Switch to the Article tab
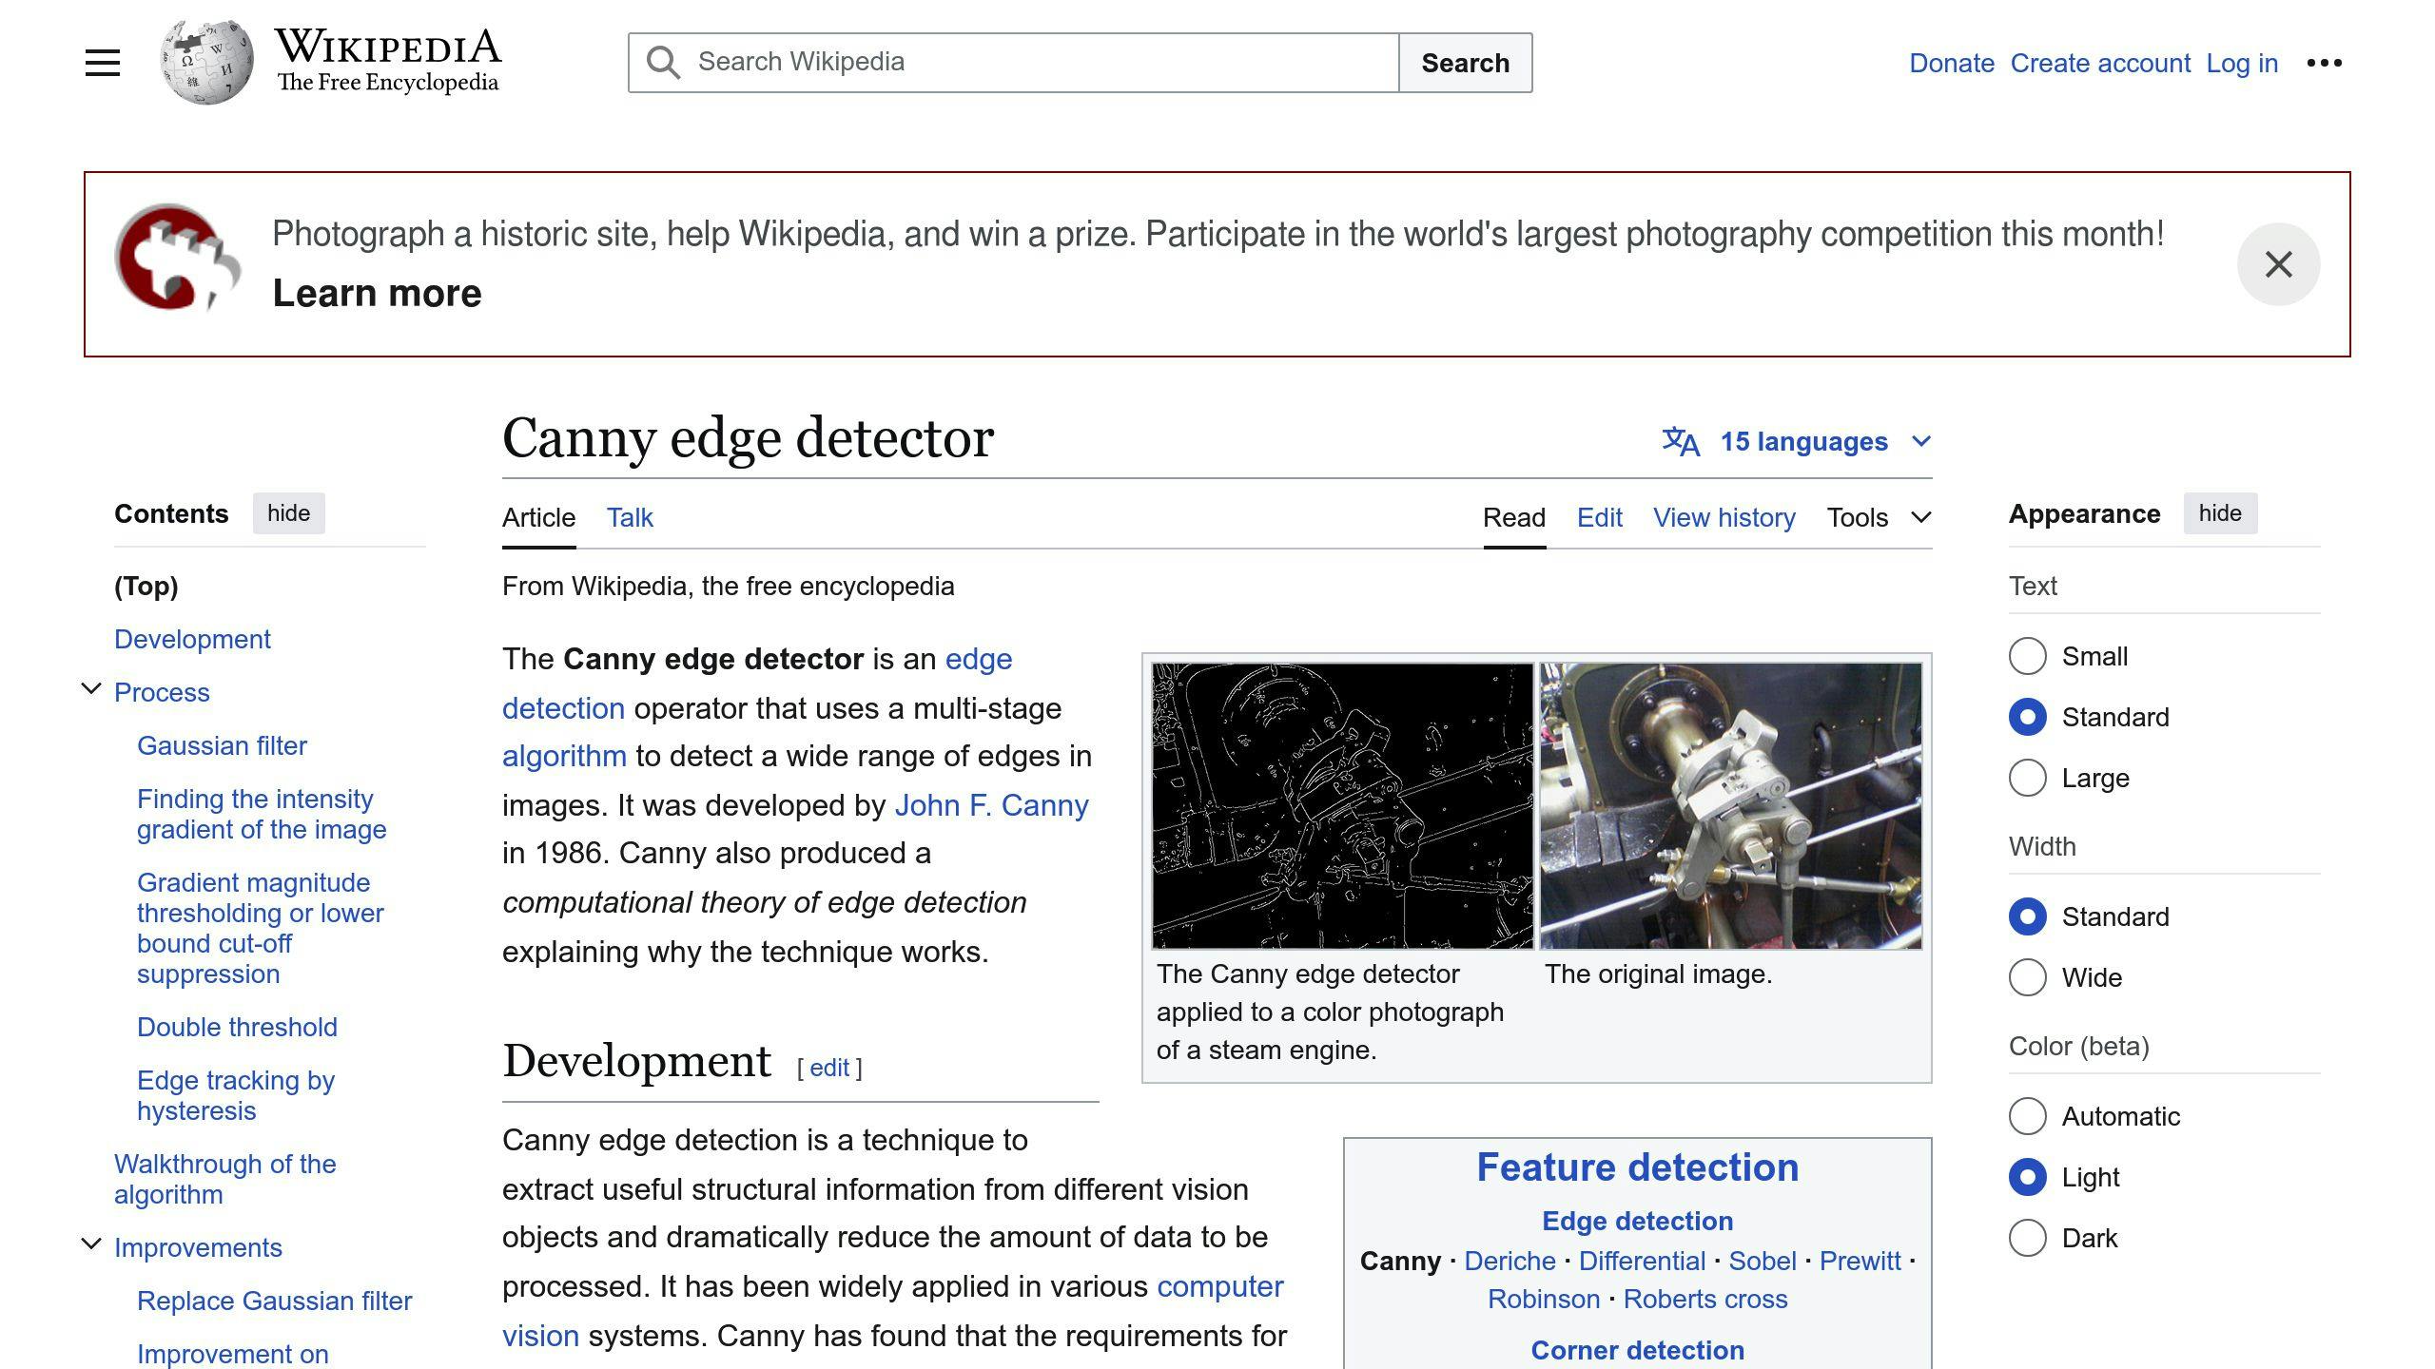 [538, 518]
